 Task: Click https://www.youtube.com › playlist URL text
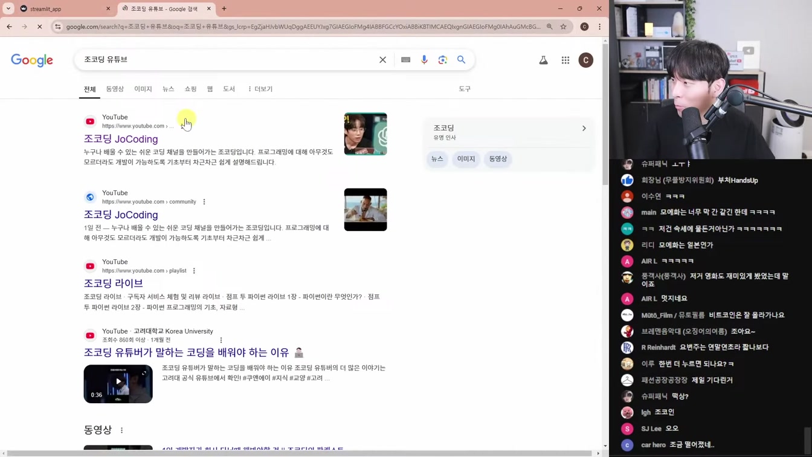click(x=144, y=271)
